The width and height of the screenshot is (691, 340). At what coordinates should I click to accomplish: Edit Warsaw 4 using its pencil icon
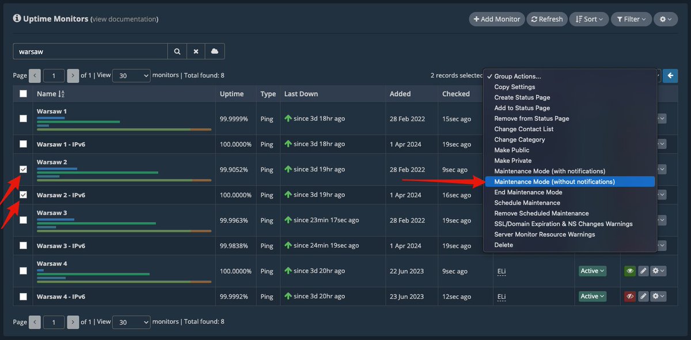pyautogui.click(x=643, y=270)
